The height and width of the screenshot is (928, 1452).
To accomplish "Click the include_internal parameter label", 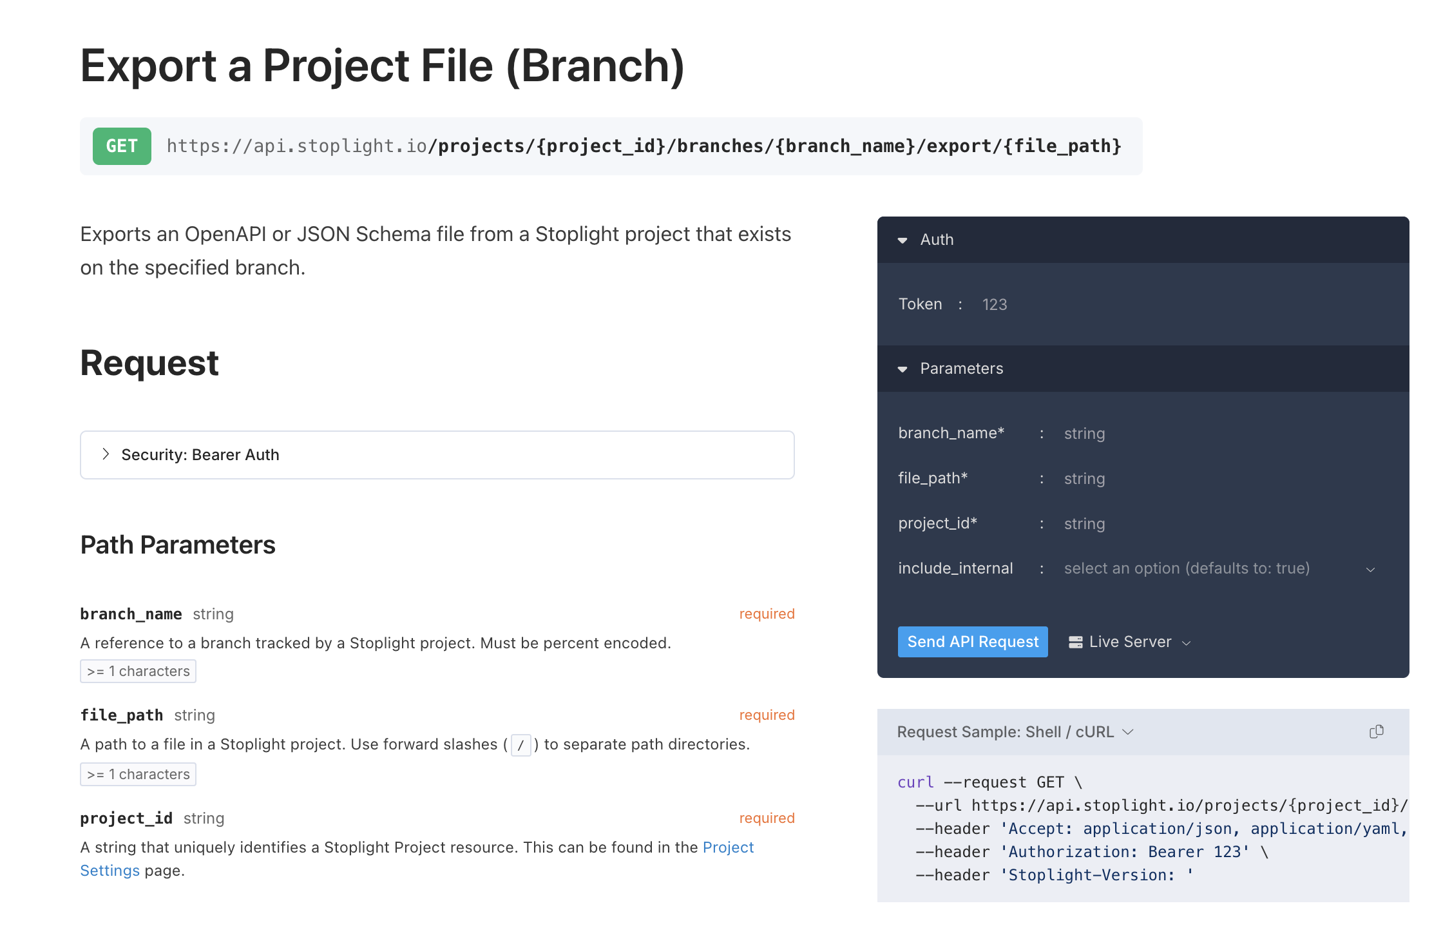I will point(955,568).
